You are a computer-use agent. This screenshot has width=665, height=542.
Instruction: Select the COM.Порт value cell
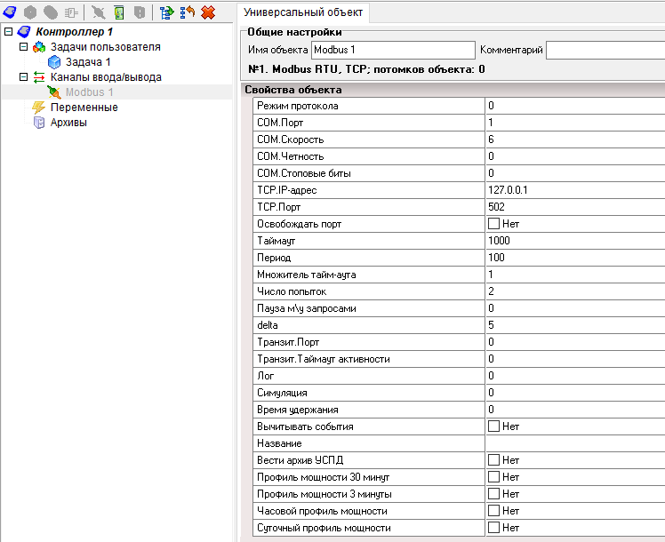(575, 123)
